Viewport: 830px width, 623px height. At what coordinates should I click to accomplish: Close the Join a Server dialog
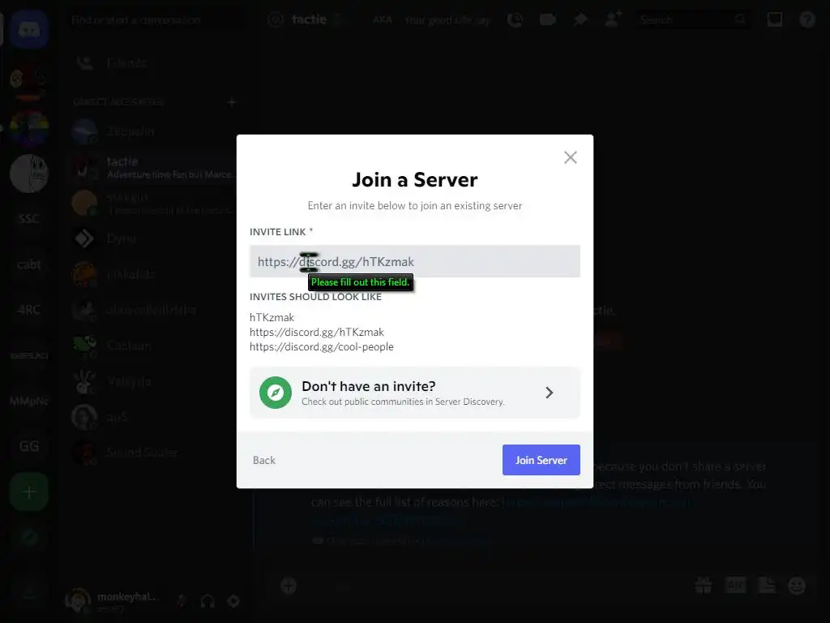[570, 157]
